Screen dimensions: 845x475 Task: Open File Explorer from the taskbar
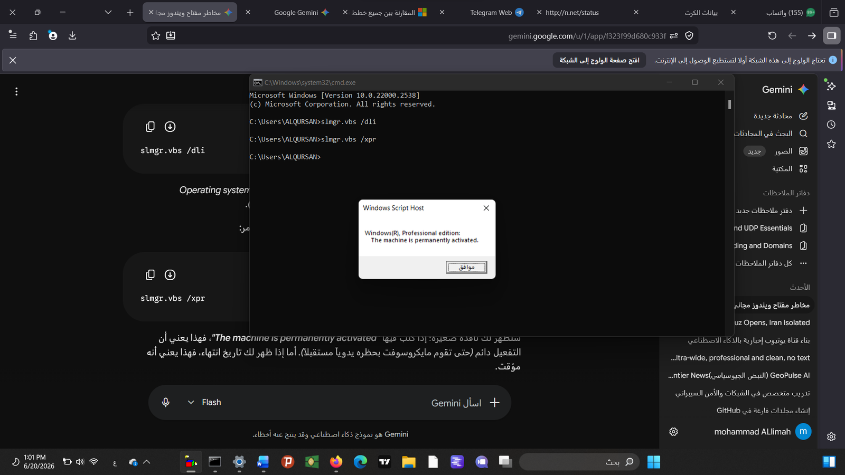tap(408, 462)
